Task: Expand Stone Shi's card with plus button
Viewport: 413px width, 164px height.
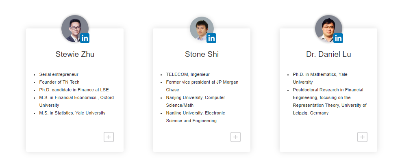Action: coord(235,137)
